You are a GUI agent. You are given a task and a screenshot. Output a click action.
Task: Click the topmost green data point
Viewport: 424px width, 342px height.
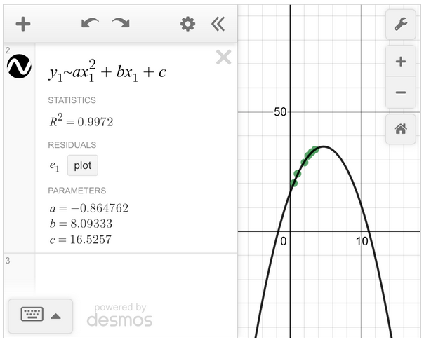tap(315, 149)
